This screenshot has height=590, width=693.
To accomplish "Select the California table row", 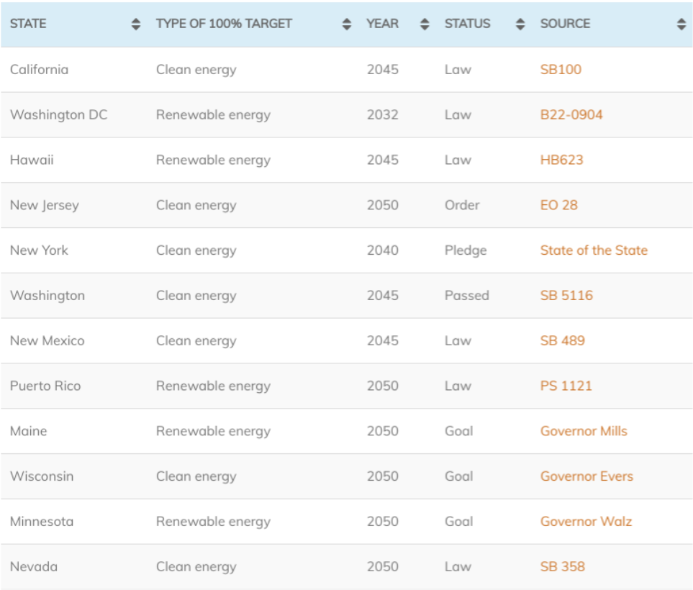I will (x=288, y=69).
